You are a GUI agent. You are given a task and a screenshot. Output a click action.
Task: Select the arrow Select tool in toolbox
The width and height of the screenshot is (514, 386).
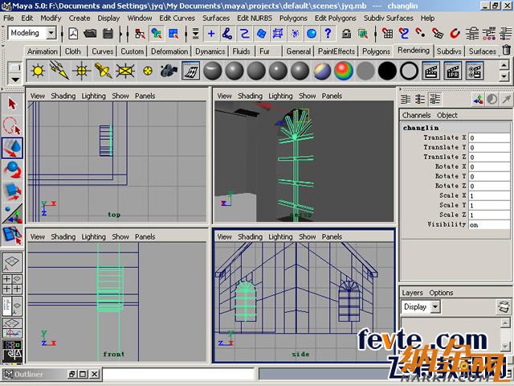point(12,104)
